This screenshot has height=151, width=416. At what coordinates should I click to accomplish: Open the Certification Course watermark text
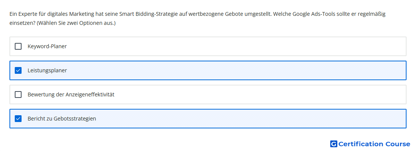pyautogui.click(x=374, y=144)
